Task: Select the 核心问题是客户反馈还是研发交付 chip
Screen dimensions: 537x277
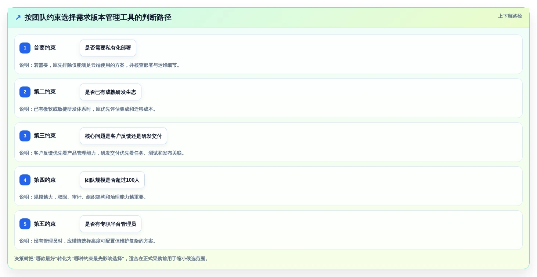Action: pos(123,136)
